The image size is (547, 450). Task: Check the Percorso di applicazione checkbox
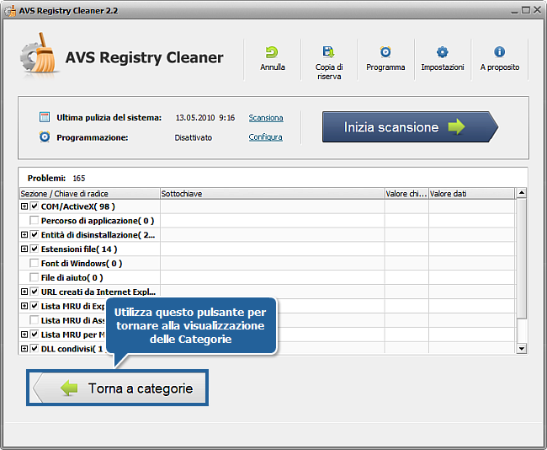coord(35,221)
